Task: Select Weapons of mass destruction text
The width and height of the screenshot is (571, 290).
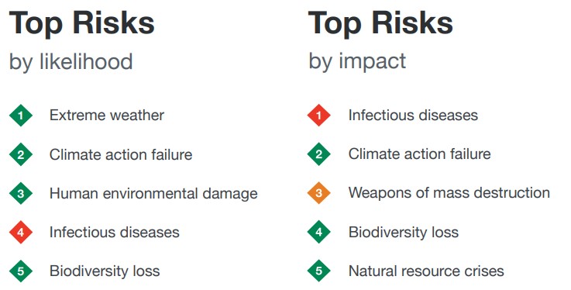Action: tap(449, 193)
